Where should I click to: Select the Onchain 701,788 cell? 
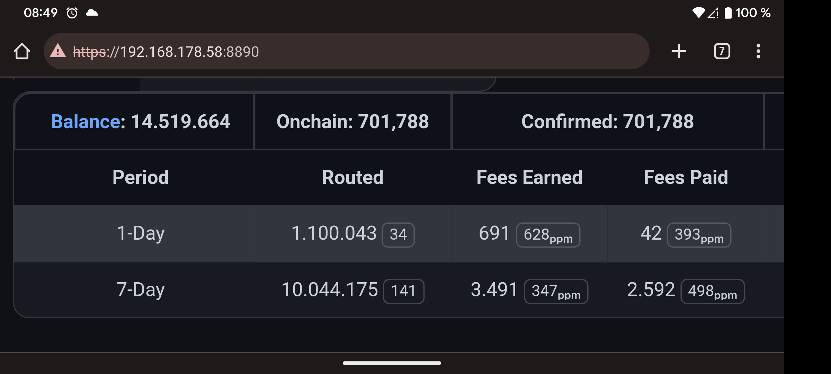point(353,122)
